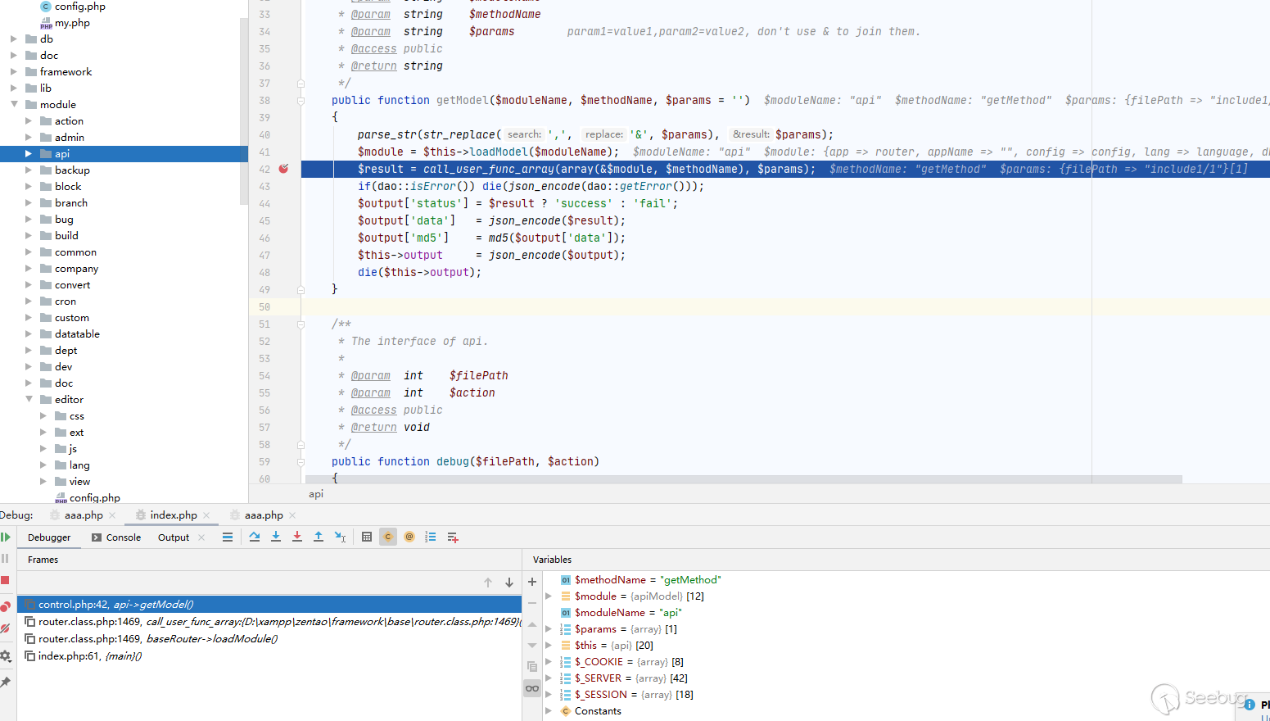Screen dimensions: 1270x721
Task: Toggle the line 42 breakpoint in gutter
Action: coord(283,169)
